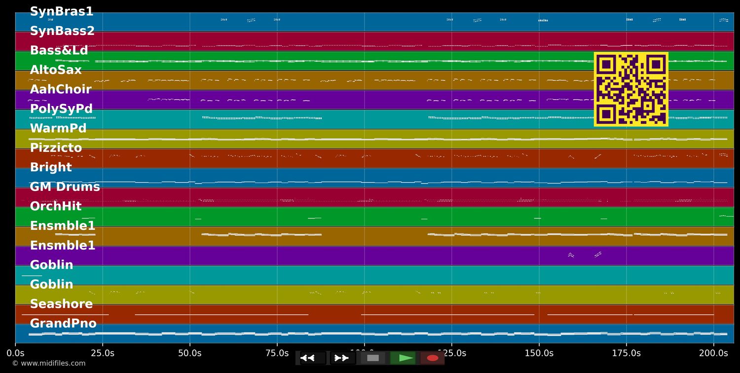Viewport: 740px width, 373px height.
Task: Click the AahChoir track label
Action: click(61, 89)
